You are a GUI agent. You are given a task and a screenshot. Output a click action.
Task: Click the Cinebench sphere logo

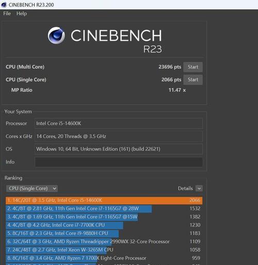pos(56,35)
